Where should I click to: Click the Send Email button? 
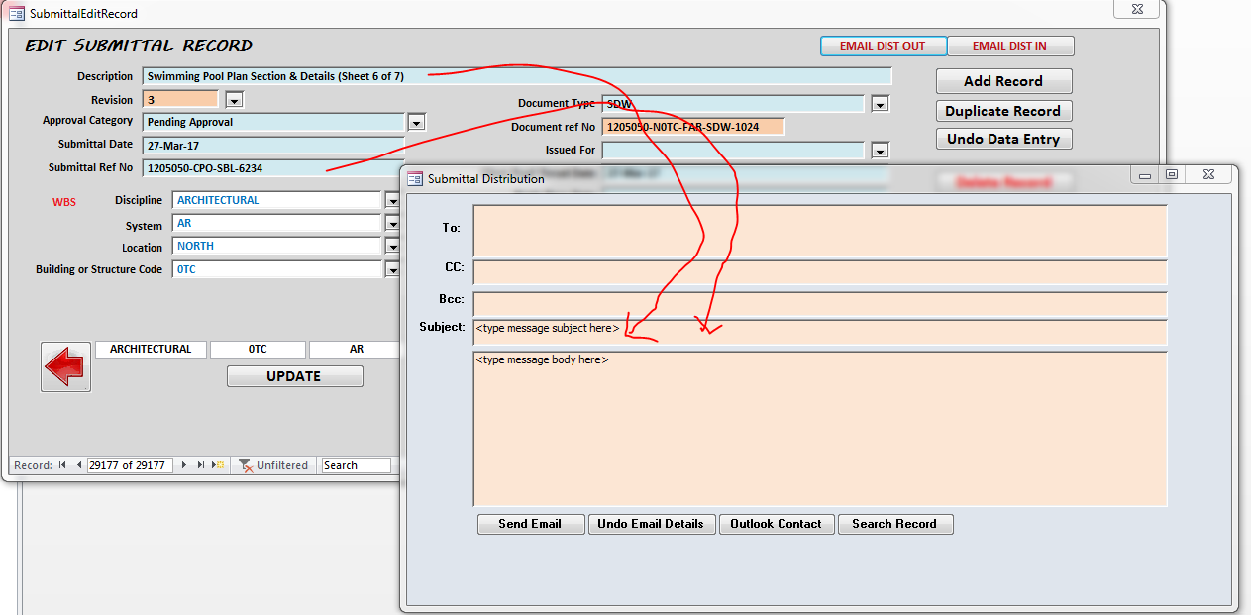(530, 524)
